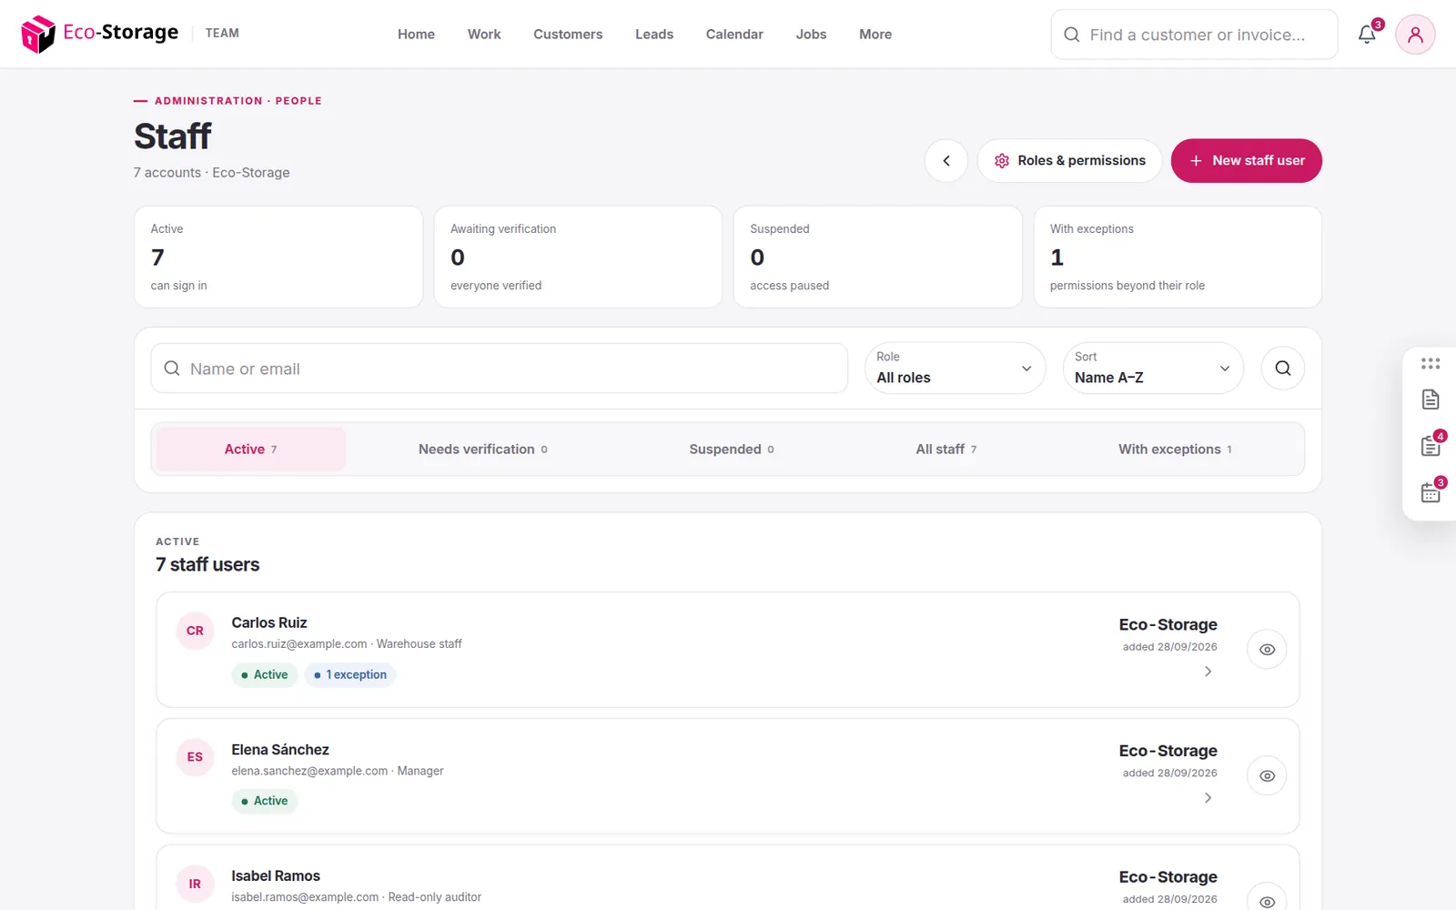Open the calendar icon with badge 3
Viewport: 1456px width, 910px height.
(x=1431, y=492)
